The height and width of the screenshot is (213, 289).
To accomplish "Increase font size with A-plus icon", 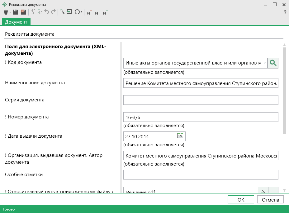I will (105, 12).
